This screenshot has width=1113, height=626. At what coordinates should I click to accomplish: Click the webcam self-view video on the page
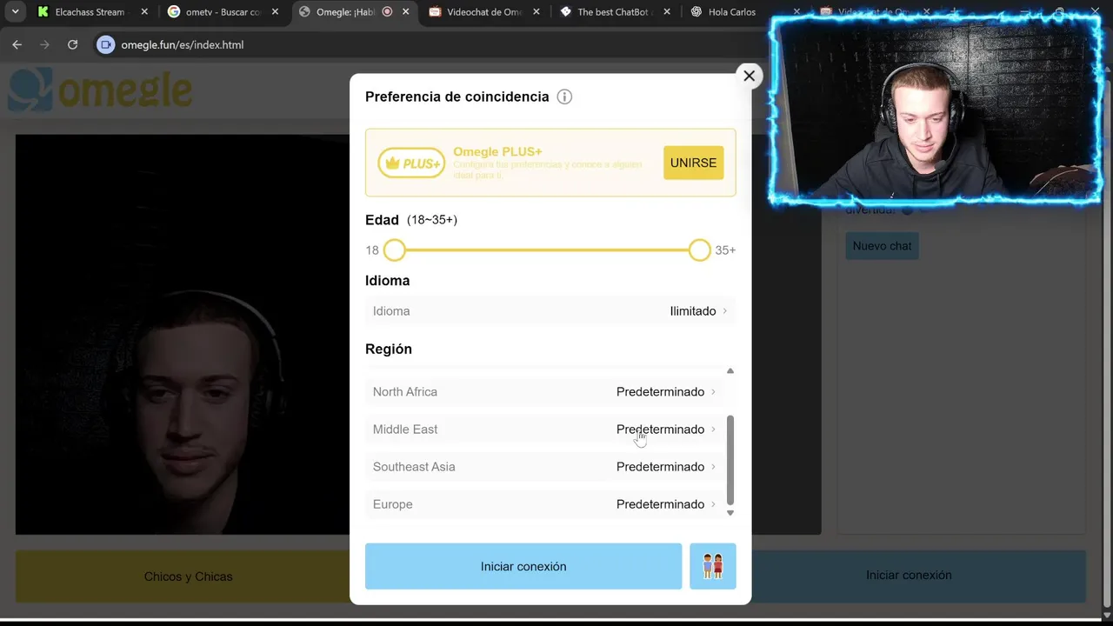183,335
